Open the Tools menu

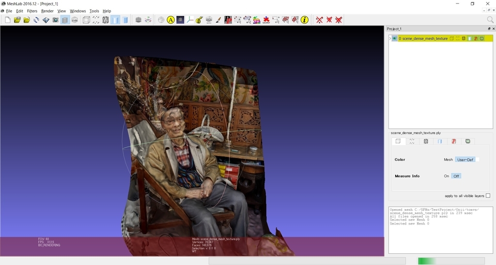[94, 11]
